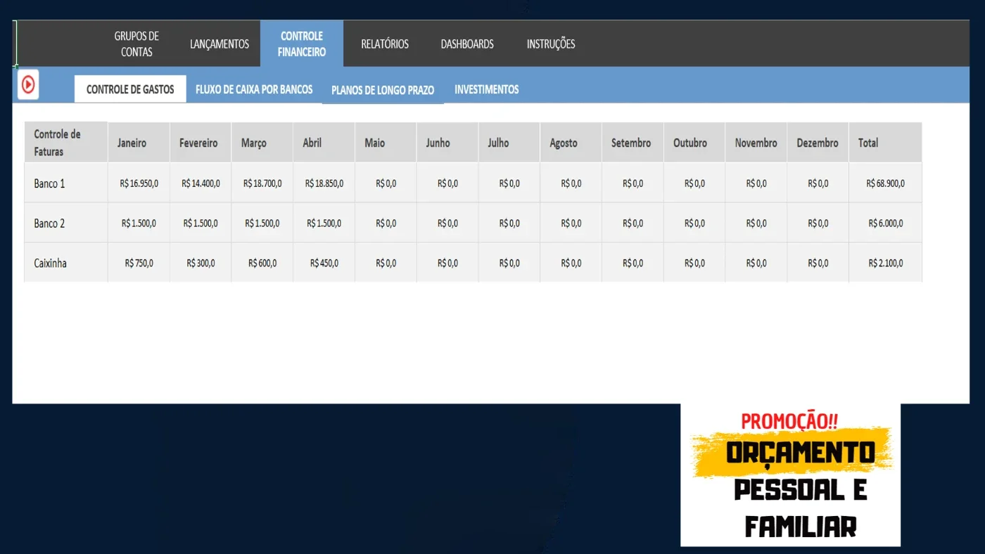The height and width of the screenshot is (554, 985).
Task: Click Banco 1 Abril value R$ 18.850,0
Action: 324,183
